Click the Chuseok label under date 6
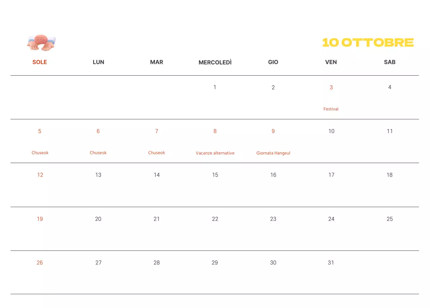The height and width of the screenshot is (308, 430). click(98, 153)
